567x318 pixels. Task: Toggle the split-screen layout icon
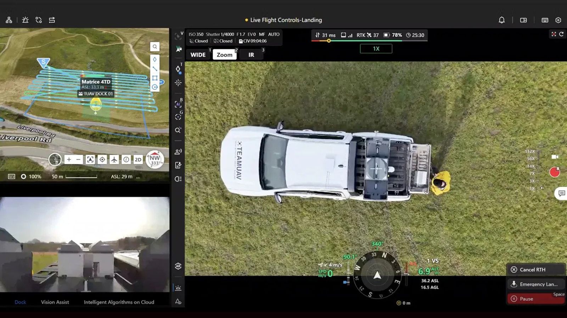coord(523,20)
